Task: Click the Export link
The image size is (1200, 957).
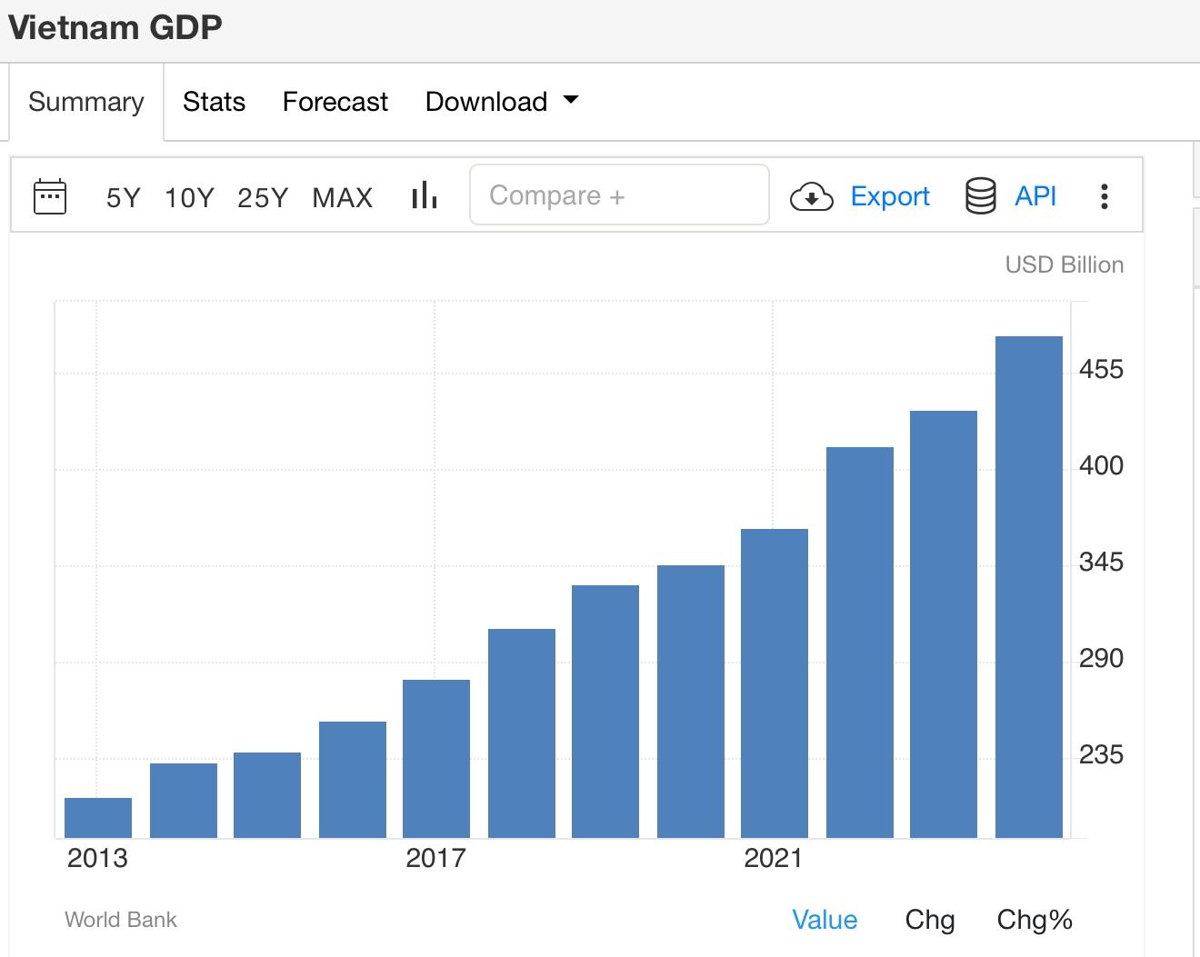Action: pos(890,196)
